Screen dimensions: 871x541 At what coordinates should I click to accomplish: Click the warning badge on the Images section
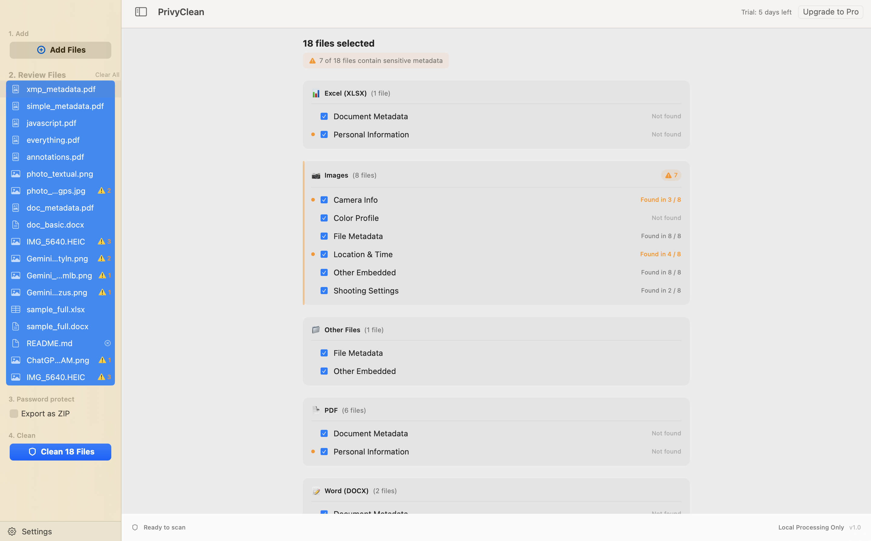tap(671, 175)
